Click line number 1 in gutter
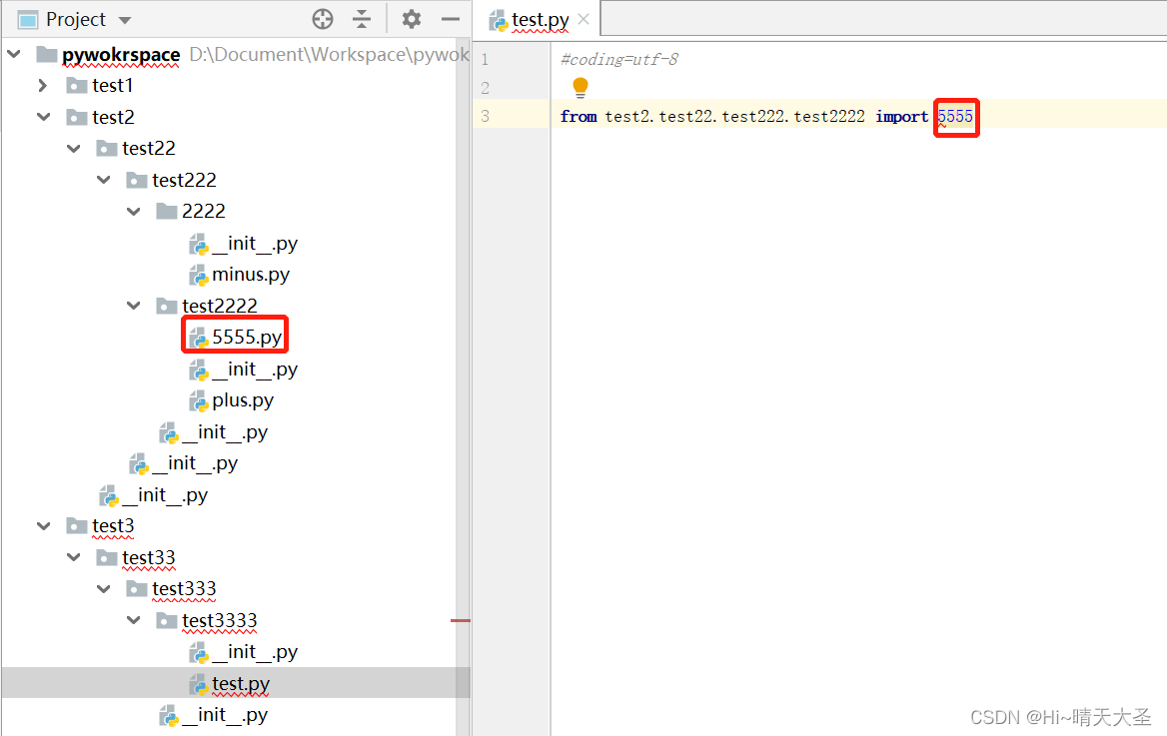This screenshot has height=736, width=1167. point(486,60)
